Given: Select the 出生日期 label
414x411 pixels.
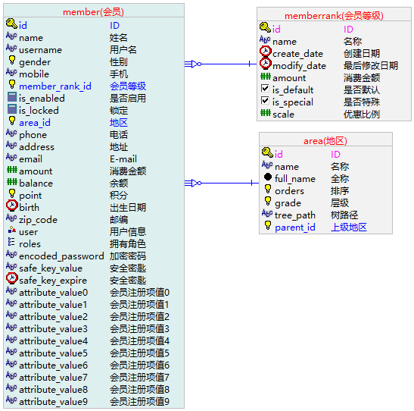Looking at the screenshot, I should point(128,207).
